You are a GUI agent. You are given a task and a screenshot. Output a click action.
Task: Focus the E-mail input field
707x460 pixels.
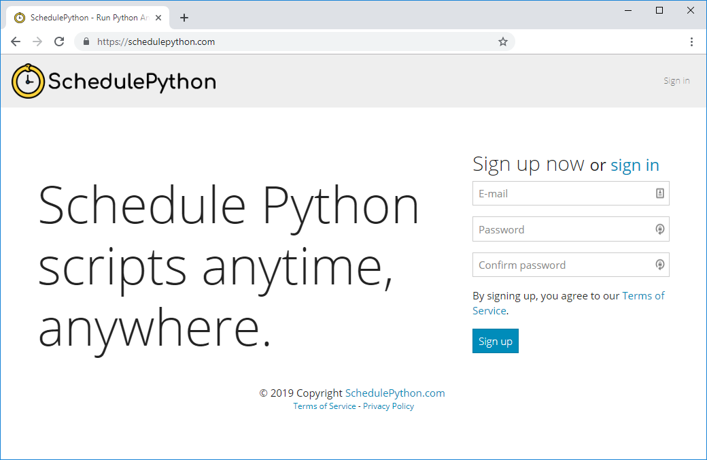[571, 193]
